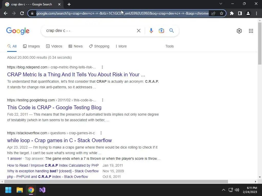Screen dimensions: 262x196
Task: Open the taskbar clock and date
Action: point(250,190)
